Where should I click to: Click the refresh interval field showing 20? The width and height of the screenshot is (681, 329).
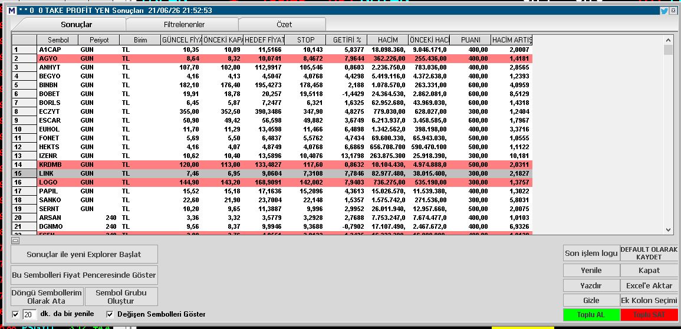pyautogui.click(x=30, y=315)
